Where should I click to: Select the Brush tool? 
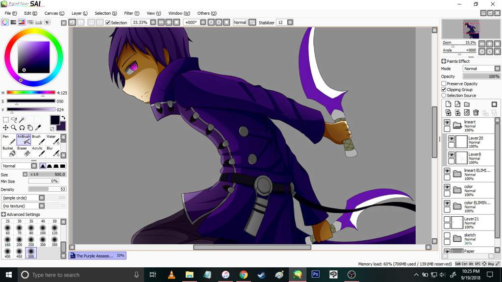point(38,139)
